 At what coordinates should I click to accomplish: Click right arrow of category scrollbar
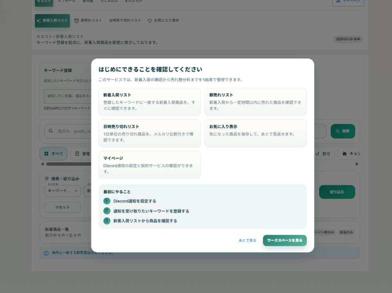tap(357, 164)
